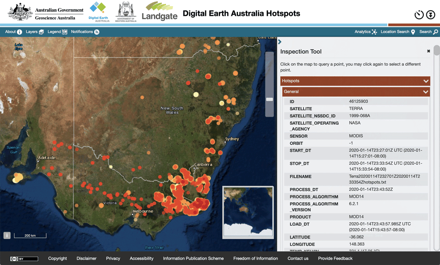Close the Inspection Tool panel

point(429,51)
